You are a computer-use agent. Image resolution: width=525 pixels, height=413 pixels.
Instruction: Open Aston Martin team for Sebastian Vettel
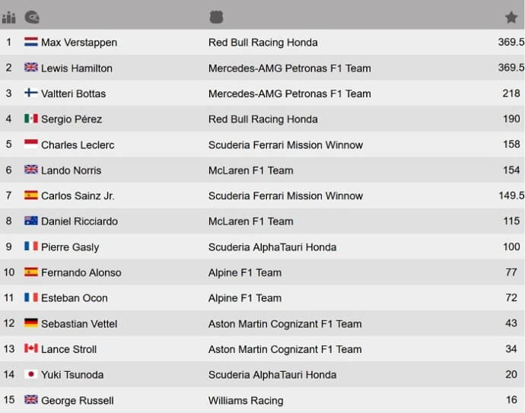coord(285,324)
